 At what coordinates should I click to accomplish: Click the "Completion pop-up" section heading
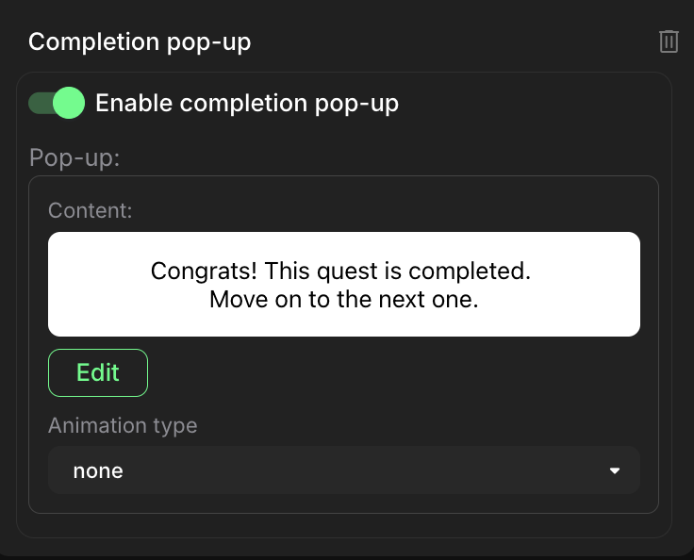tap(140, 42)
